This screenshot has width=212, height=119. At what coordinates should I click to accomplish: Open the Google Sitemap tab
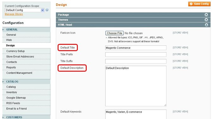pyautogui.click(x=26, y=98)
